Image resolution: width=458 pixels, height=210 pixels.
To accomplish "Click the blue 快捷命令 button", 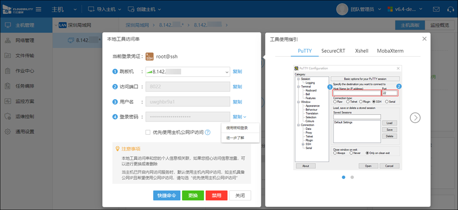I will click(x=167, y=195).
